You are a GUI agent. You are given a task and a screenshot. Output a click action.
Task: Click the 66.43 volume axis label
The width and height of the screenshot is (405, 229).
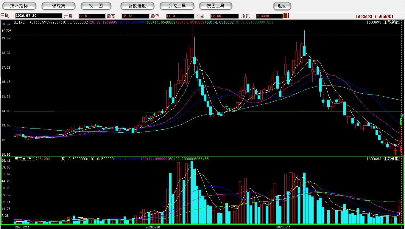click(6, 160)
